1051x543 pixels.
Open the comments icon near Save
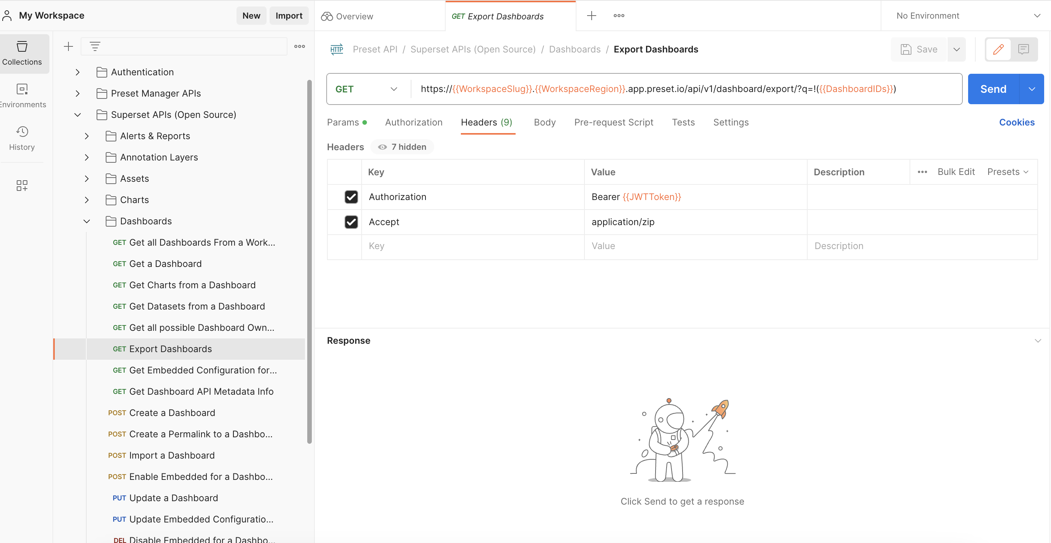click(x=1024, y=49)
